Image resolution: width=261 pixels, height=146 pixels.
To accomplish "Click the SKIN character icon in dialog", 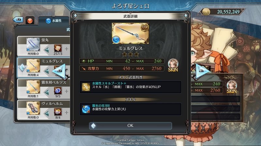I will 173,65.
